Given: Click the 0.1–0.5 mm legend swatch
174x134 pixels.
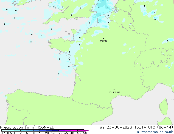Looking at the screenshot, I should pyautogui.click(x=5, y=130).
